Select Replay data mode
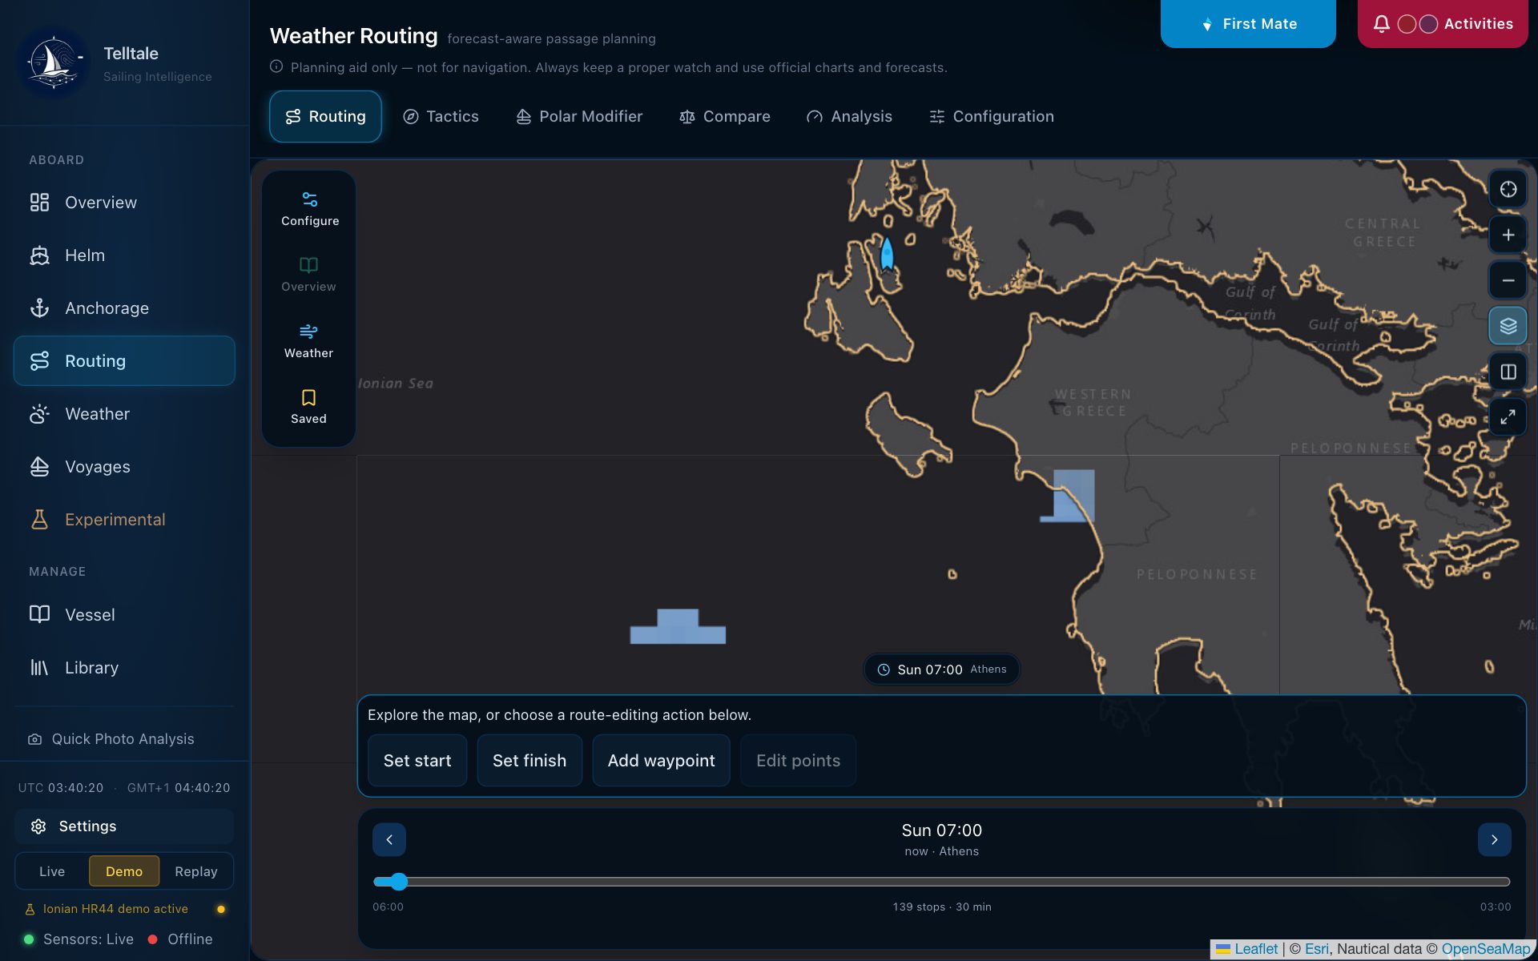This screenshot has width=1538, height=961. [196, 871]
